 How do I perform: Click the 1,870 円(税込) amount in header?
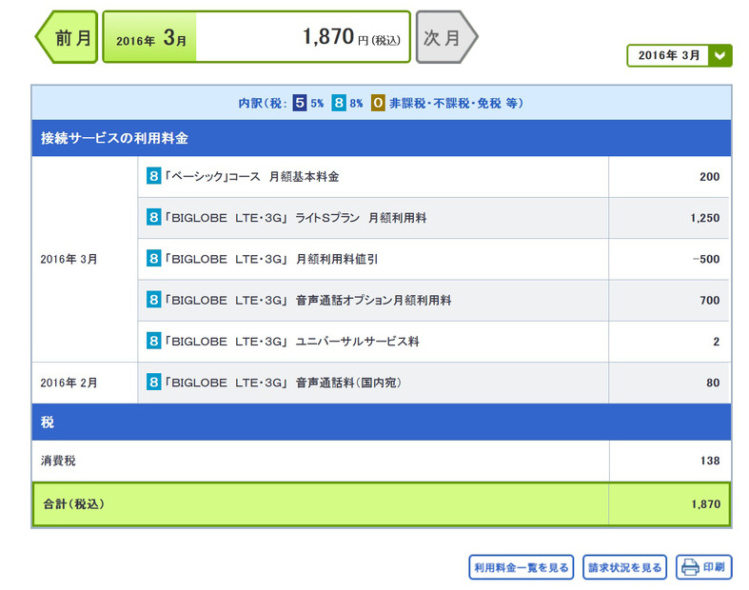tap(351, 37)
